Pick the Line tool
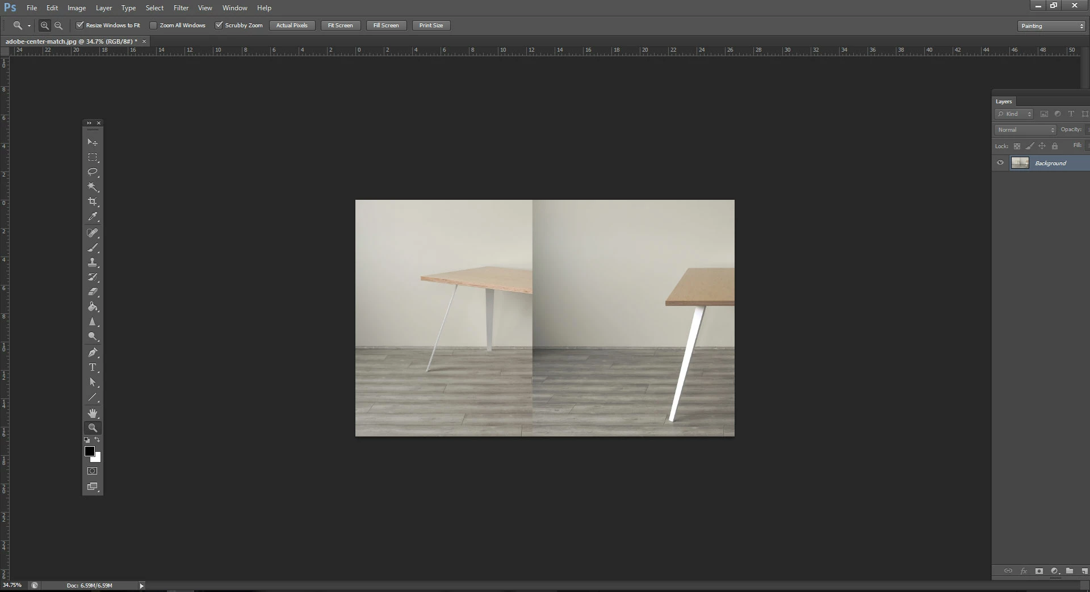 (x=93, y=397)
